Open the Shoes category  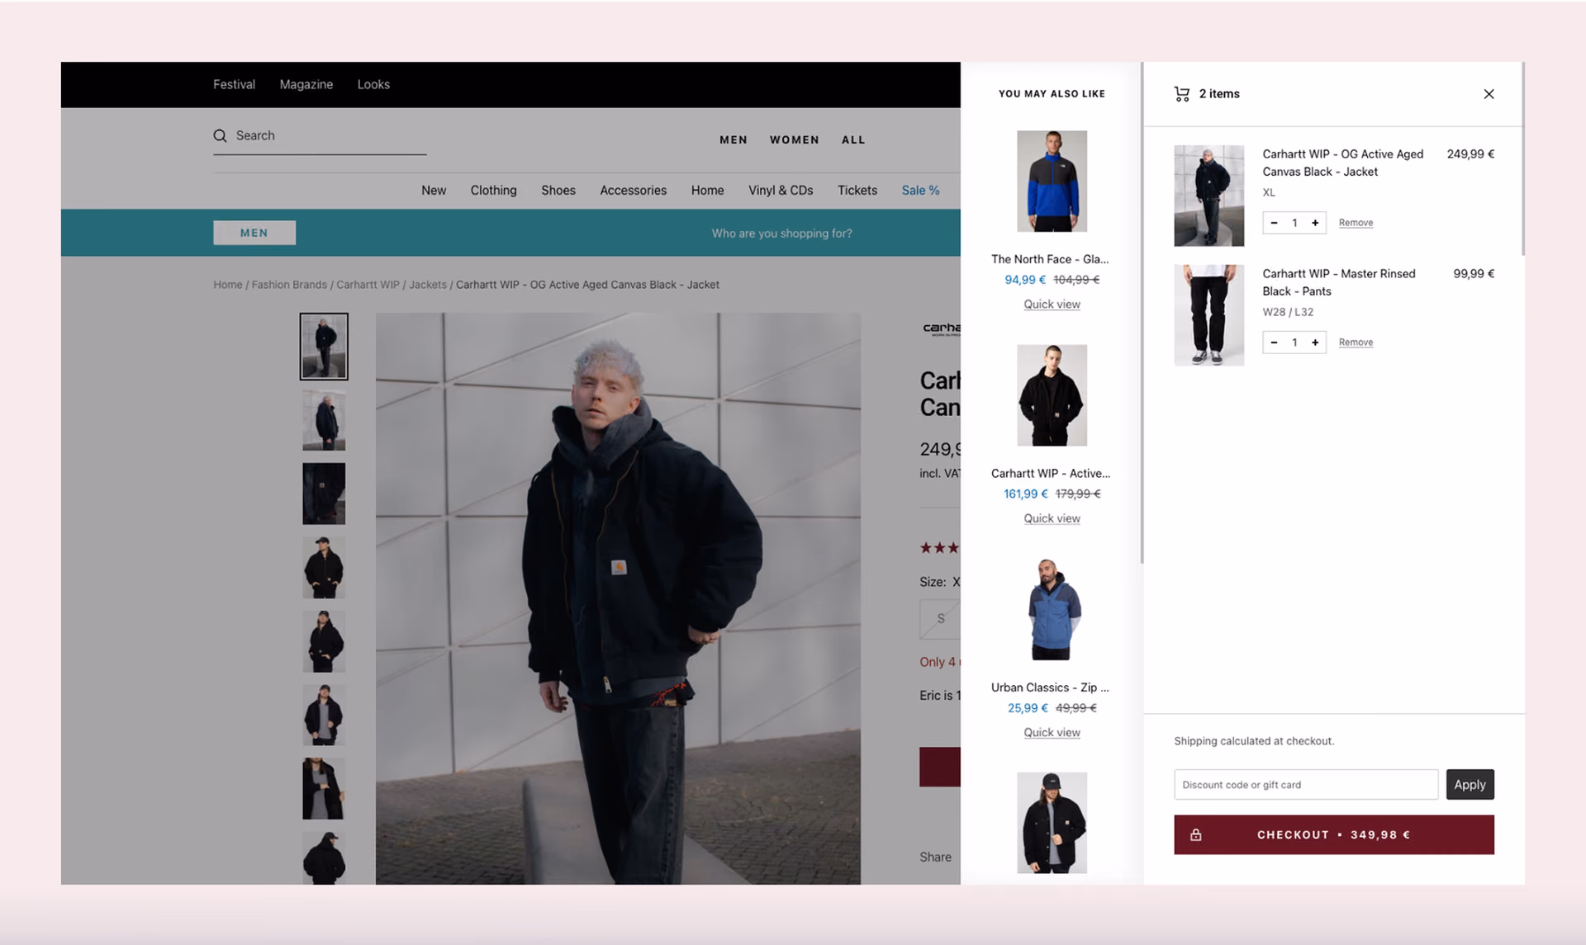pos(558,191)
